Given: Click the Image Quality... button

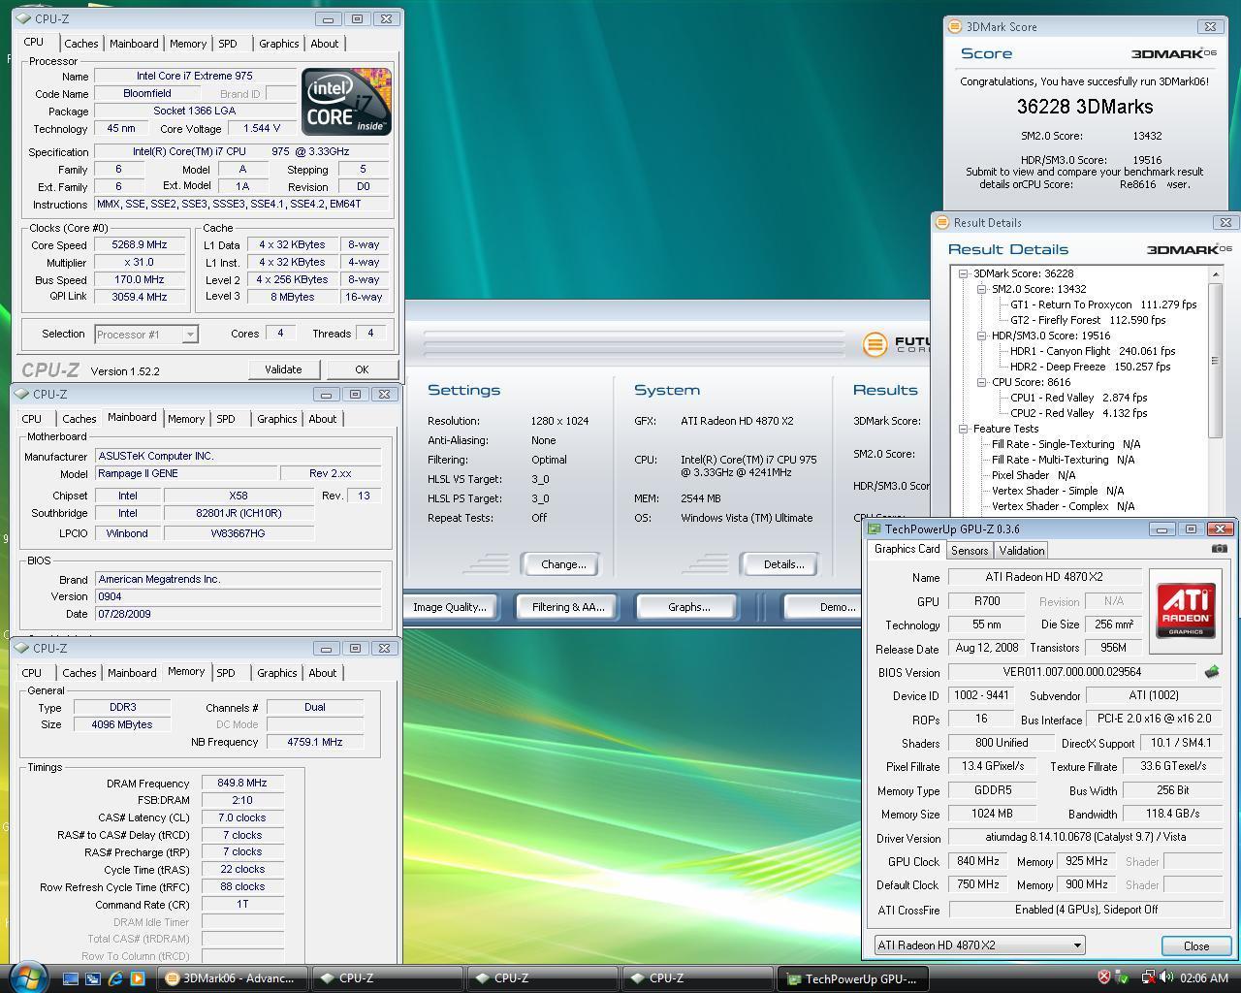Looking at the screenshot, I should pos(449,607).
